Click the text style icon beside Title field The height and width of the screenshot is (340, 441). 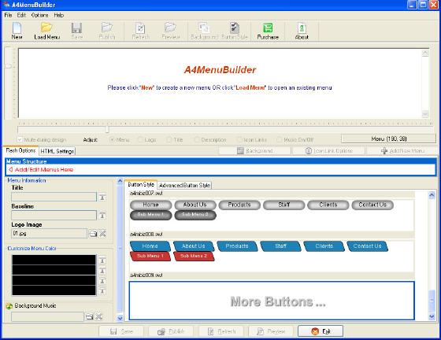[102, 198]
